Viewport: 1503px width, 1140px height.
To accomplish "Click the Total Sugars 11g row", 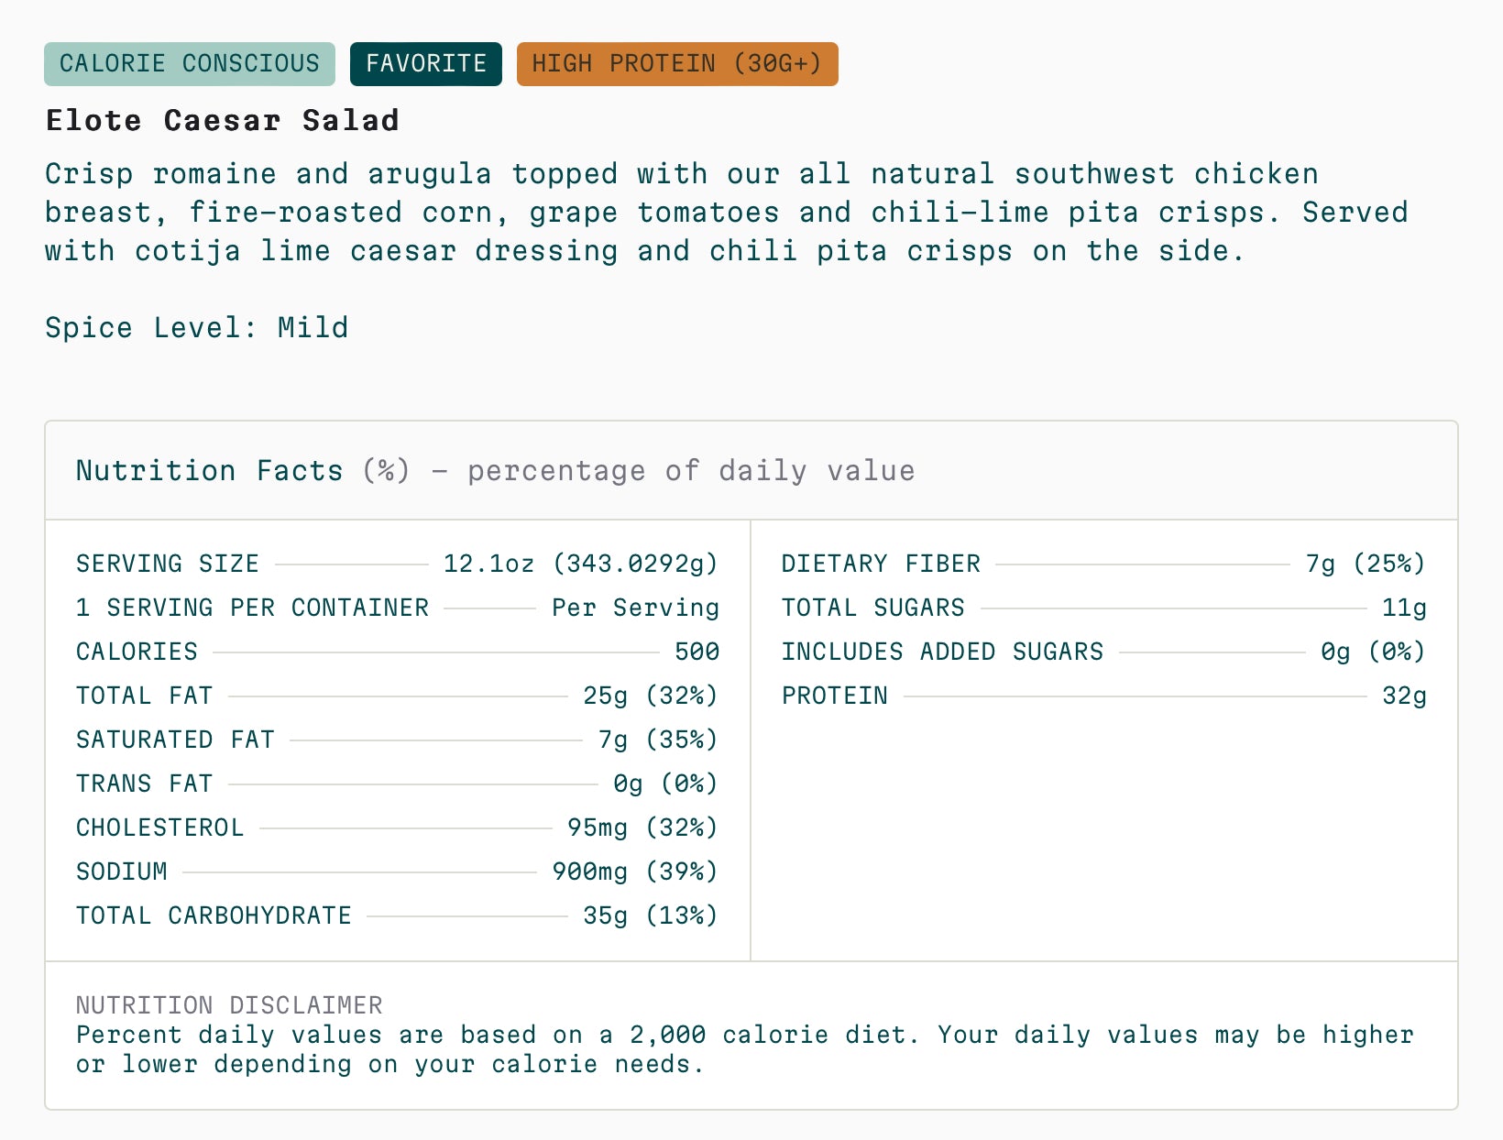I will click(x=1104, y=608).
